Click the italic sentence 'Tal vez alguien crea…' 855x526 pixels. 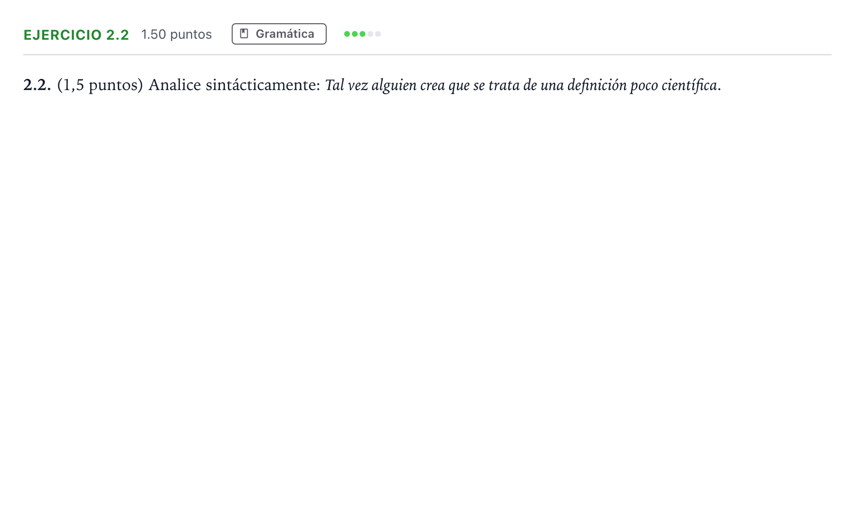coord(523,85)
